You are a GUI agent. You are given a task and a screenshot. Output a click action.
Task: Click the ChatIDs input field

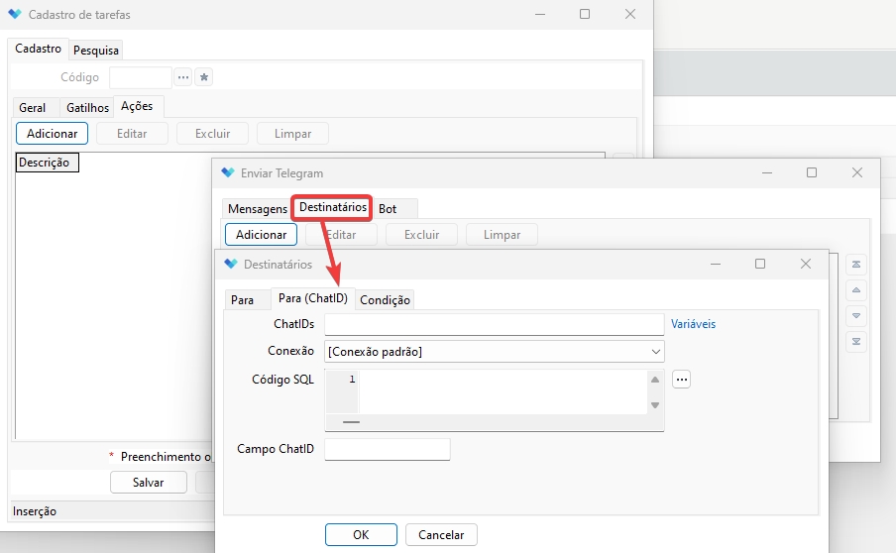(494, 324)
